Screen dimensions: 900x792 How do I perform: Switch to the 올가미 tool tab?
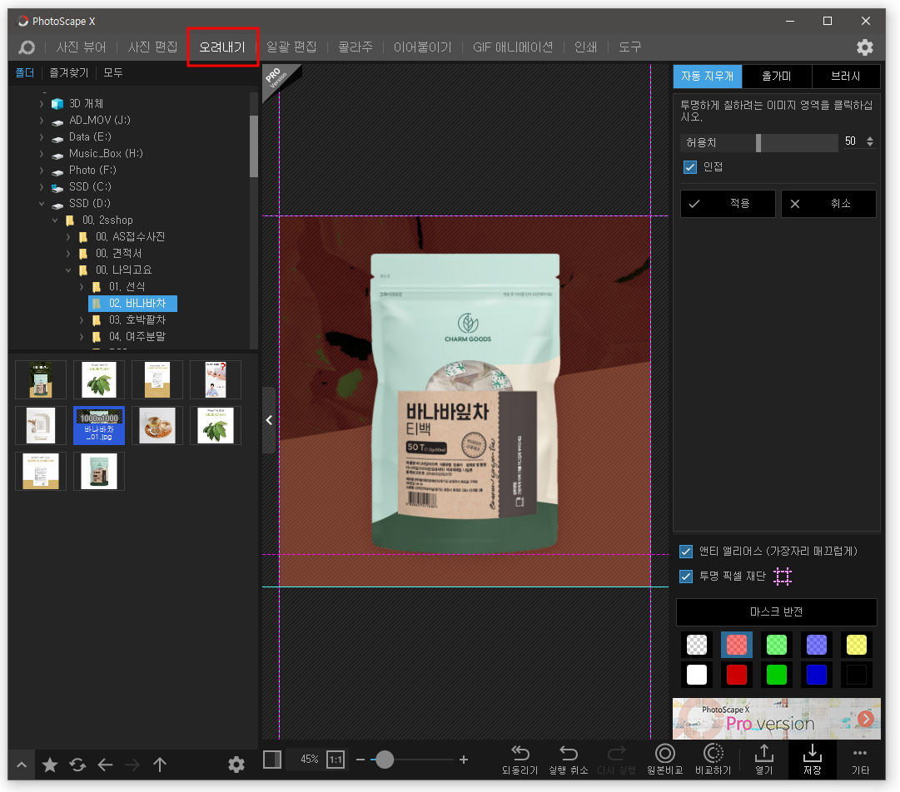pos(777,77)
